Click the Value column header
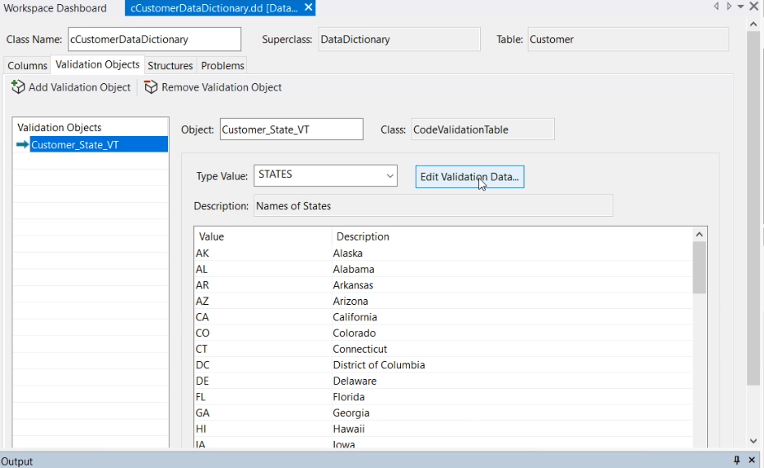 click(262, 236)
